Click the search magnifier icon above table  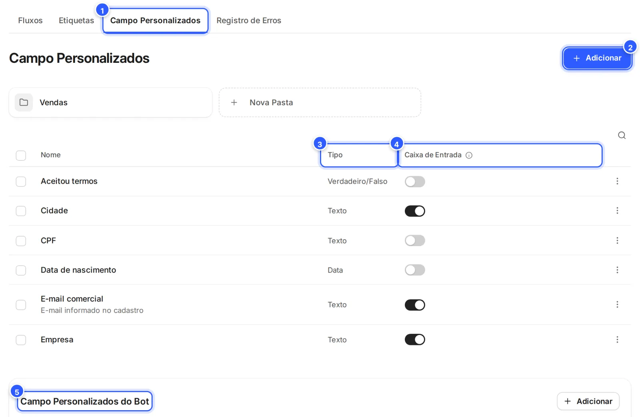622,135
